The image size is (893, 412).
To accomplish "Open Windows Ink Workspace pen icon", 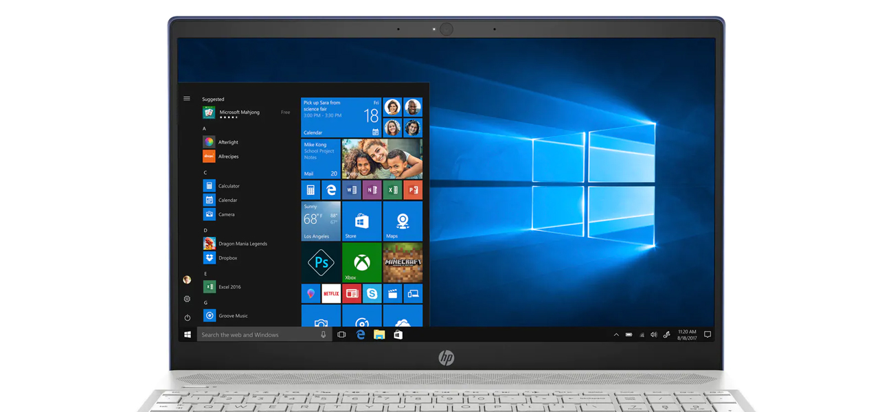I will (666, 335).
